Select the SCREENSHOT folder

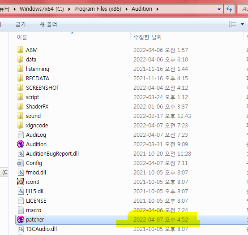38,88
